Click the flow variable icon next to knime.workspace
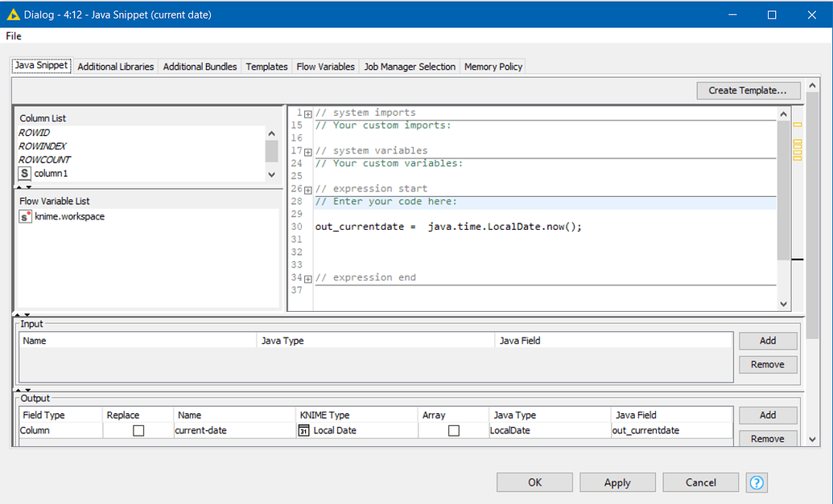This screenshot has height=504, width=833. pos(25,216)
